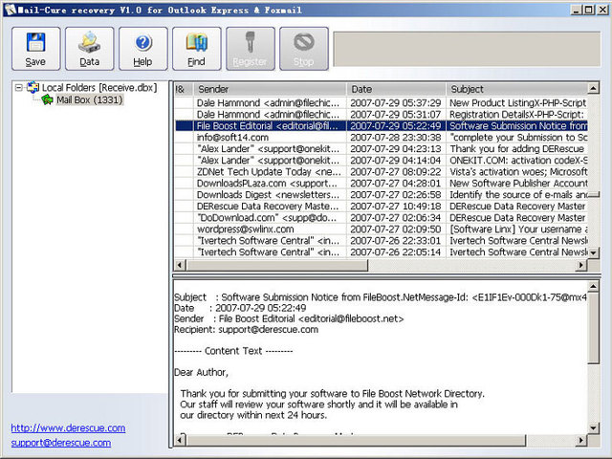Sort by the Date column header
Screen dimensions: 612x459
[396, 89]
